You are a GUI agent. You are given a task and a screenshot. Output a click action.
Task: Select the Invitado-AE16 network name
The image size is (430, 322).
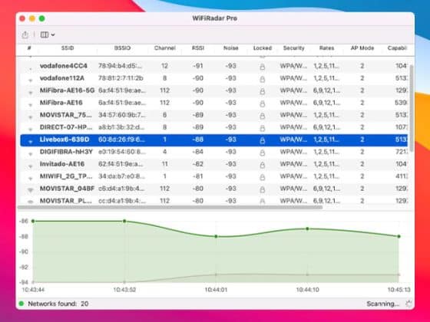[62, 164]
